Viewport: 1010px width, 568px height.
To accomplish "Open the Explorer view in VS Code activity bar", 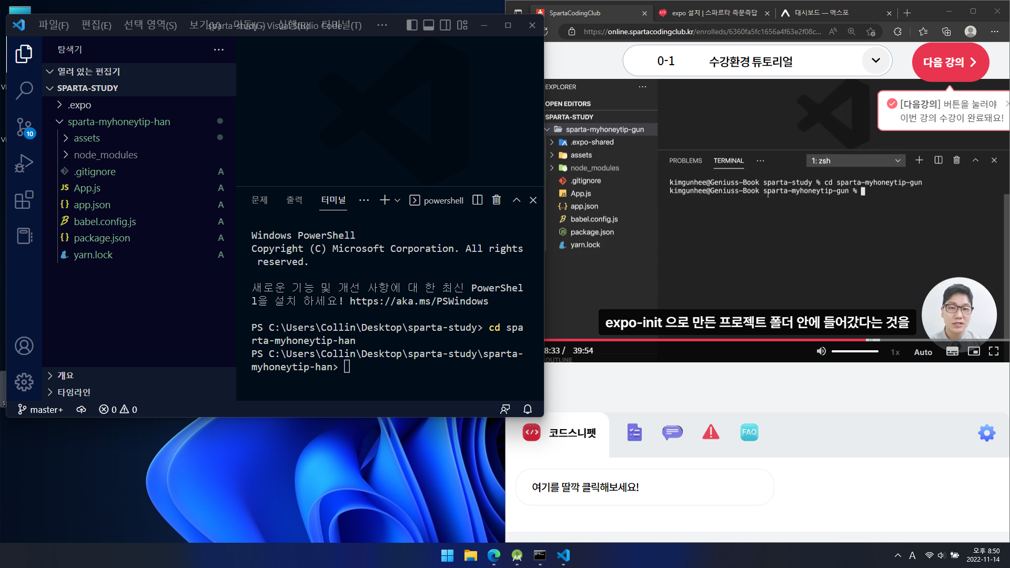I will pos(24,54).
